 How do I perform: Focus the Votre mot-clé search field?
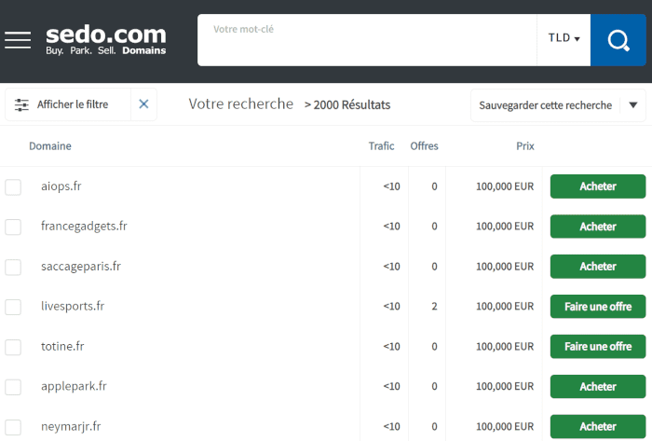click(x=367, y=40)
